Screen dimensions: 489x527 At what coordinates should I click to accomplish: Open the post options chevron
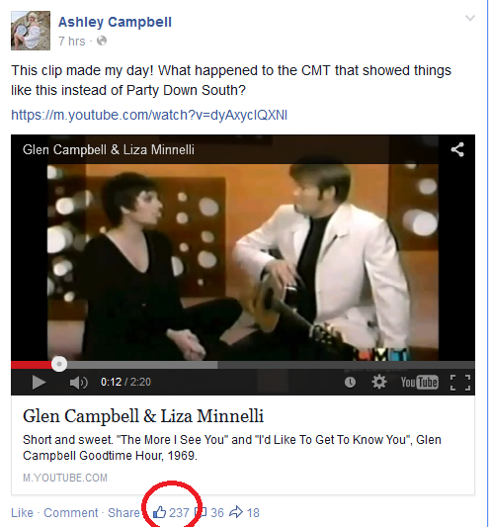[x=470, y=18]
